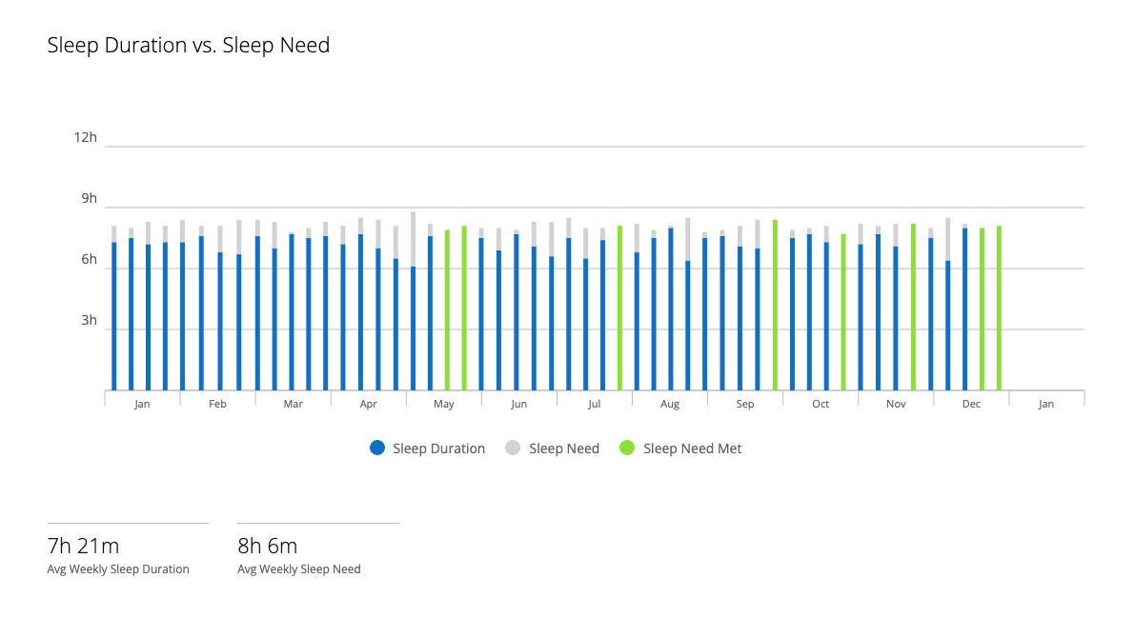Toggle the Sleep Need Met legend label

[x=692, y=449]
